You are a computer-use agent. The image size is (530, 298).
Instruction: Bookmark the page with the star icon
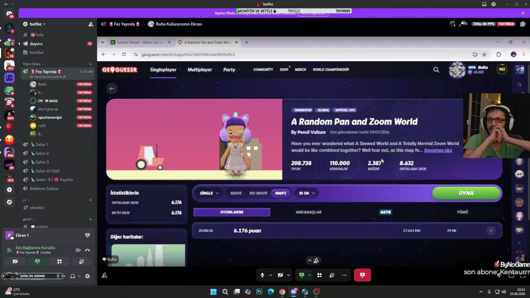click(484, 54)
